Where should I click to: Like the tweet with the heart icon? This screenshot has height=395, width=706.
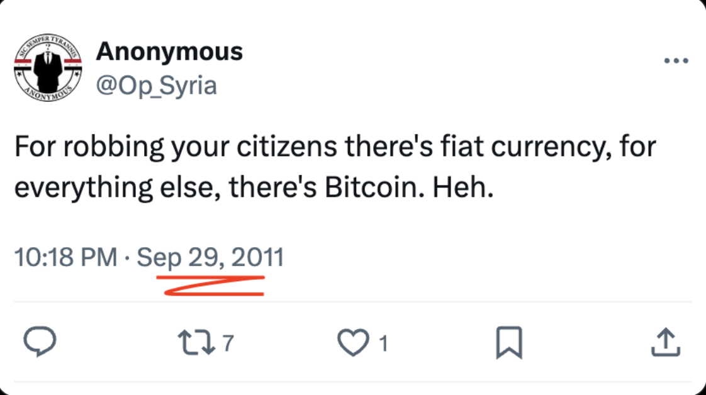(x=354, y=342)
